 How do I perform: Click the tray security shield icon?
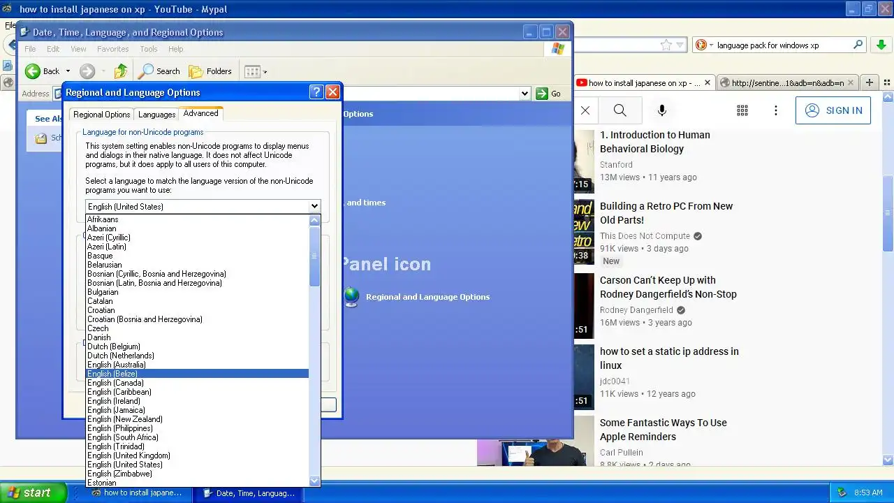pos(842,493)
